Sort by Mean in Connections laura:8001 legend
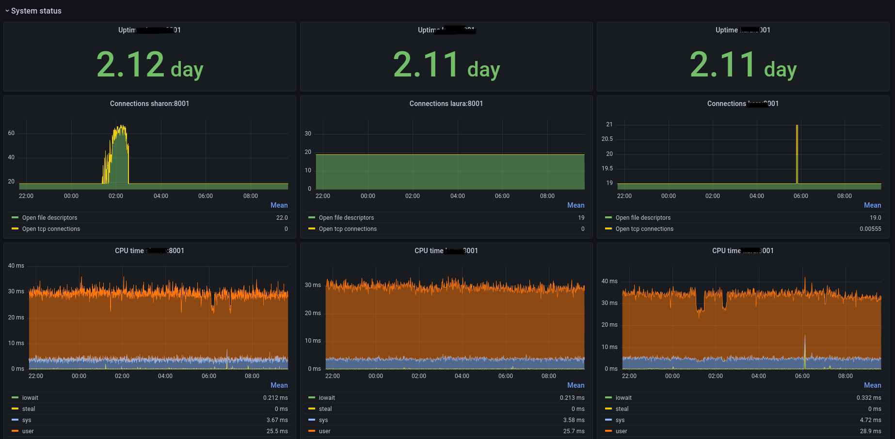This screenshot has height=439, width=895. pos(576,205)
